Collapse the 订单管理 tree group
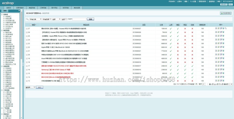The width and height of the screenshot is (234, 119). pos(2,90)
